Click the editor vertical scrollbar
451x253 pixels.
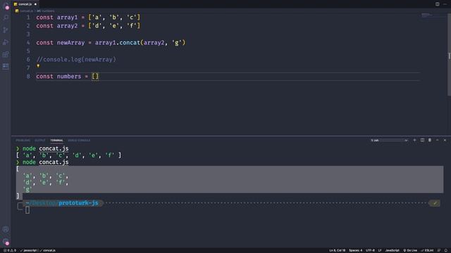pos(449,56)
